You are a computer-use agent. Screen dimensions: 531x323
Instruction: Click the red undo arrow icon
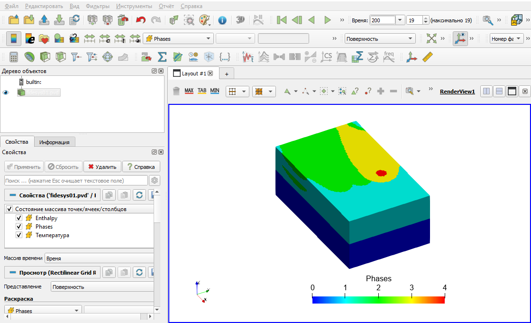click(140, 20)
